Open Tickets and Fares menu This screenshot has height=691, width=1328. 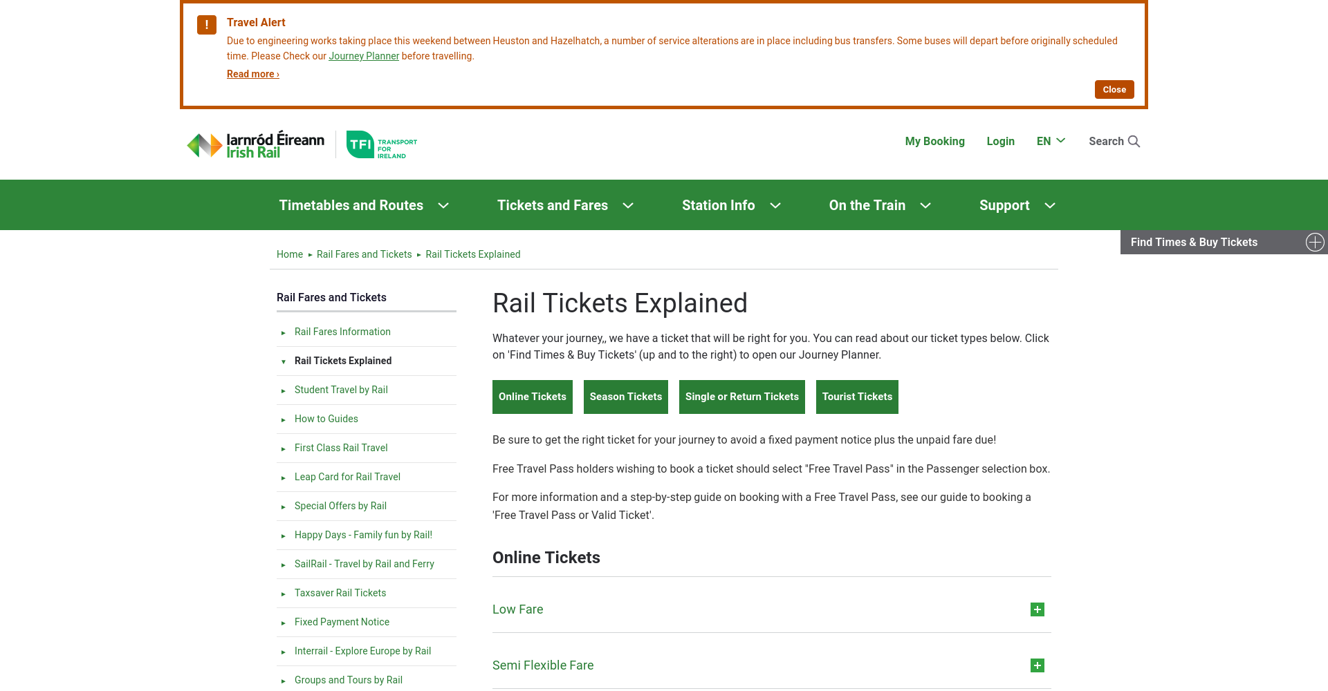pyautogui.click(x=565, y=205)
